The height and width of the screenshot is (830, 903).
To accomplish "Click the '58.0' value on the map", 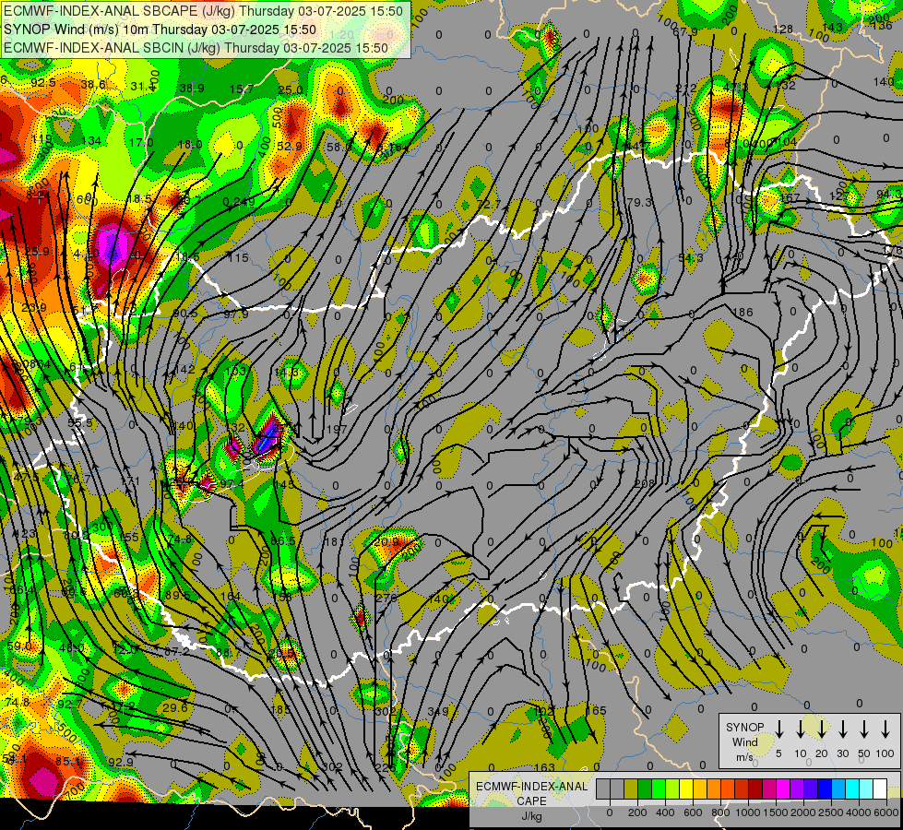I will 339,147.
